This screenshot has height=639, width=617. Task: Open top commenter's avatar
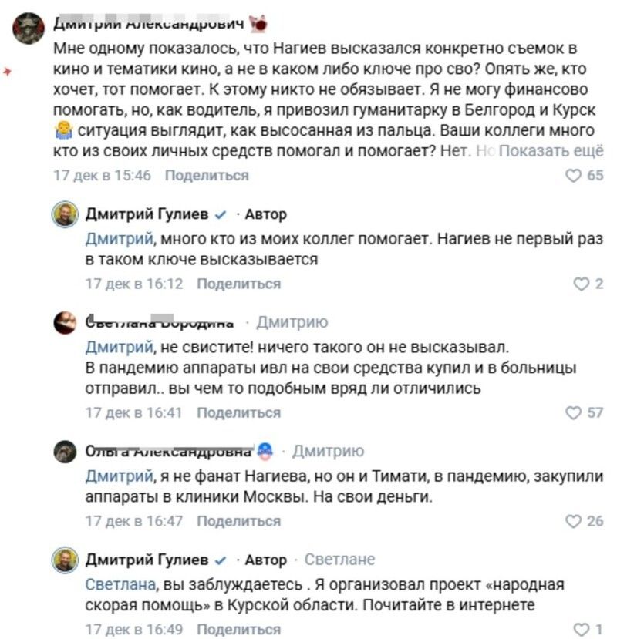coord(28,29)
